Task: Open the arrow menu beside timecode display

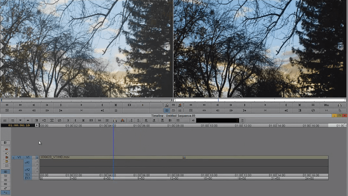Action: coord(37,125)
